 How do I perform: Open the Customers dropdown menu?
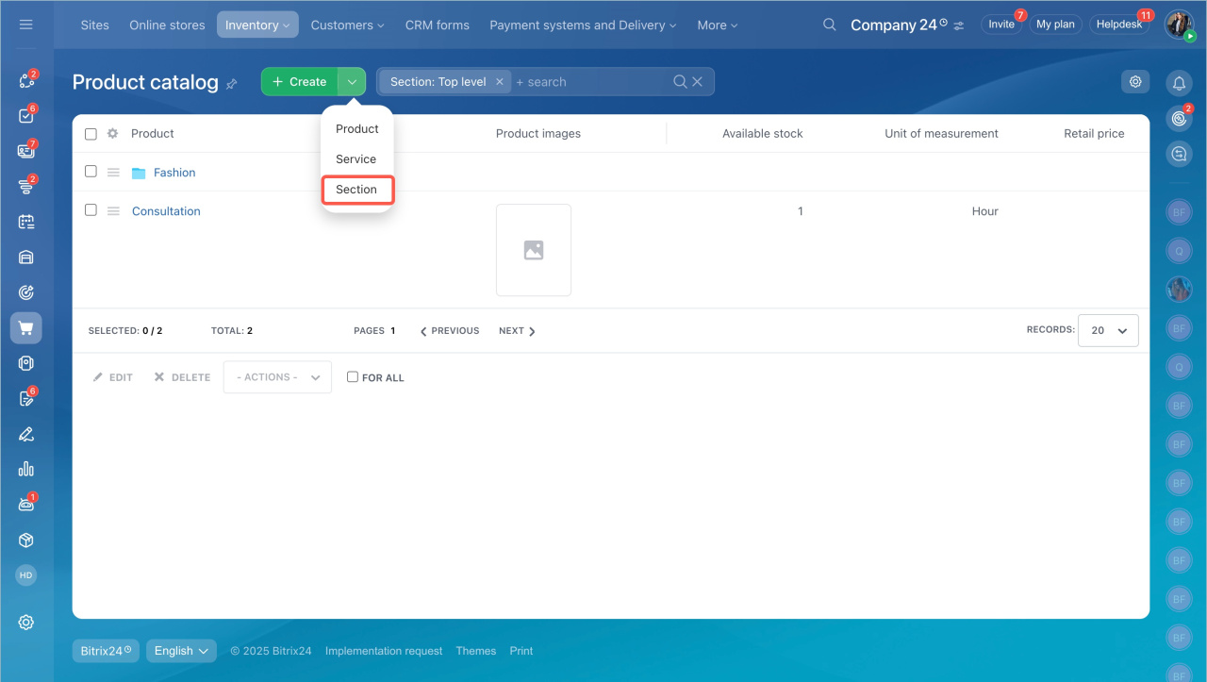pyautogui.click(x=347, y=25)
